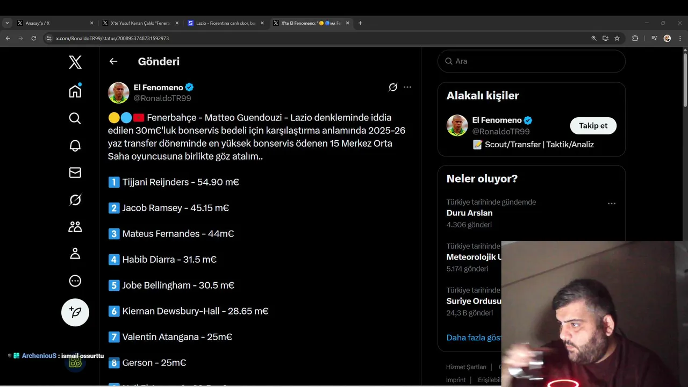688x387 pixels.
Task: Click the Takip et button
Action: pos(593,126)
